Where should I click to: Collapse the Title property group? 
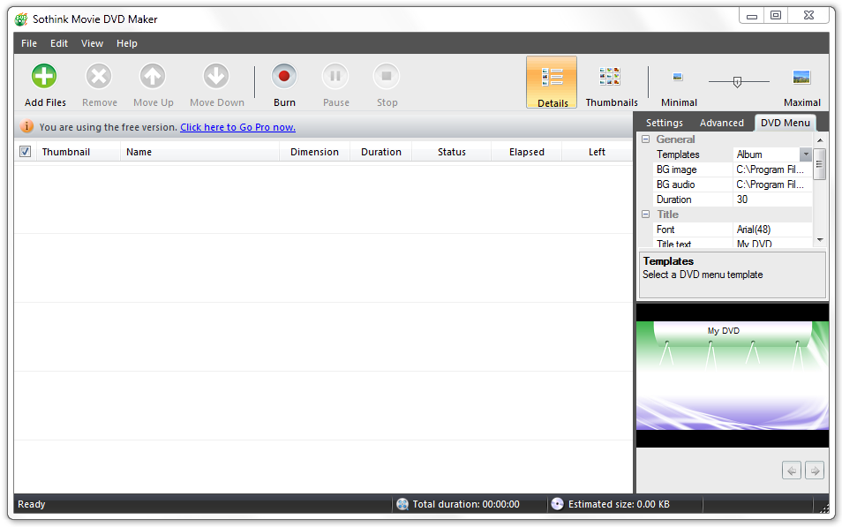(x=645, y=215)
